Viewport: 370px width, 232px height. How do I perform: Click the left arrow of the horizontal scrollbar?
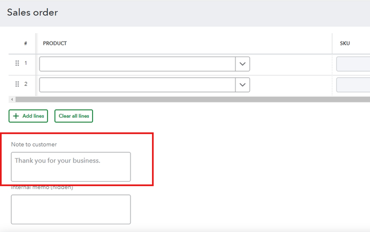(x=11, y=99)
